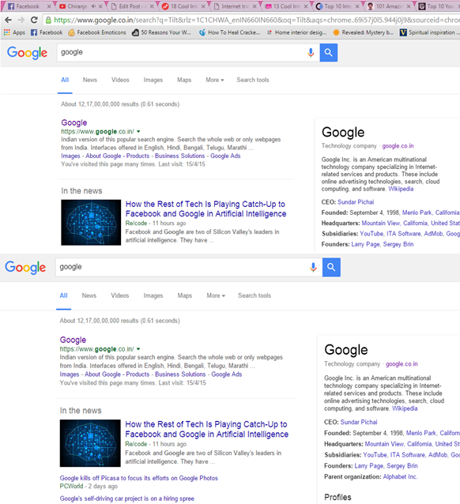Click the lower voice search microphone
Image resolution: width=460 pixels, height=504 pixels.
pos(313,267)
